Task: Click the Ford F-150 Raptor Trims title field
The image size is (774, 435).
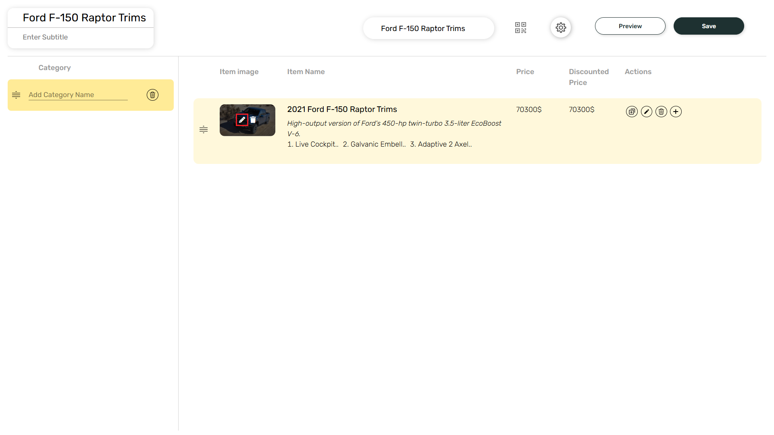Action: click(84, 18)
